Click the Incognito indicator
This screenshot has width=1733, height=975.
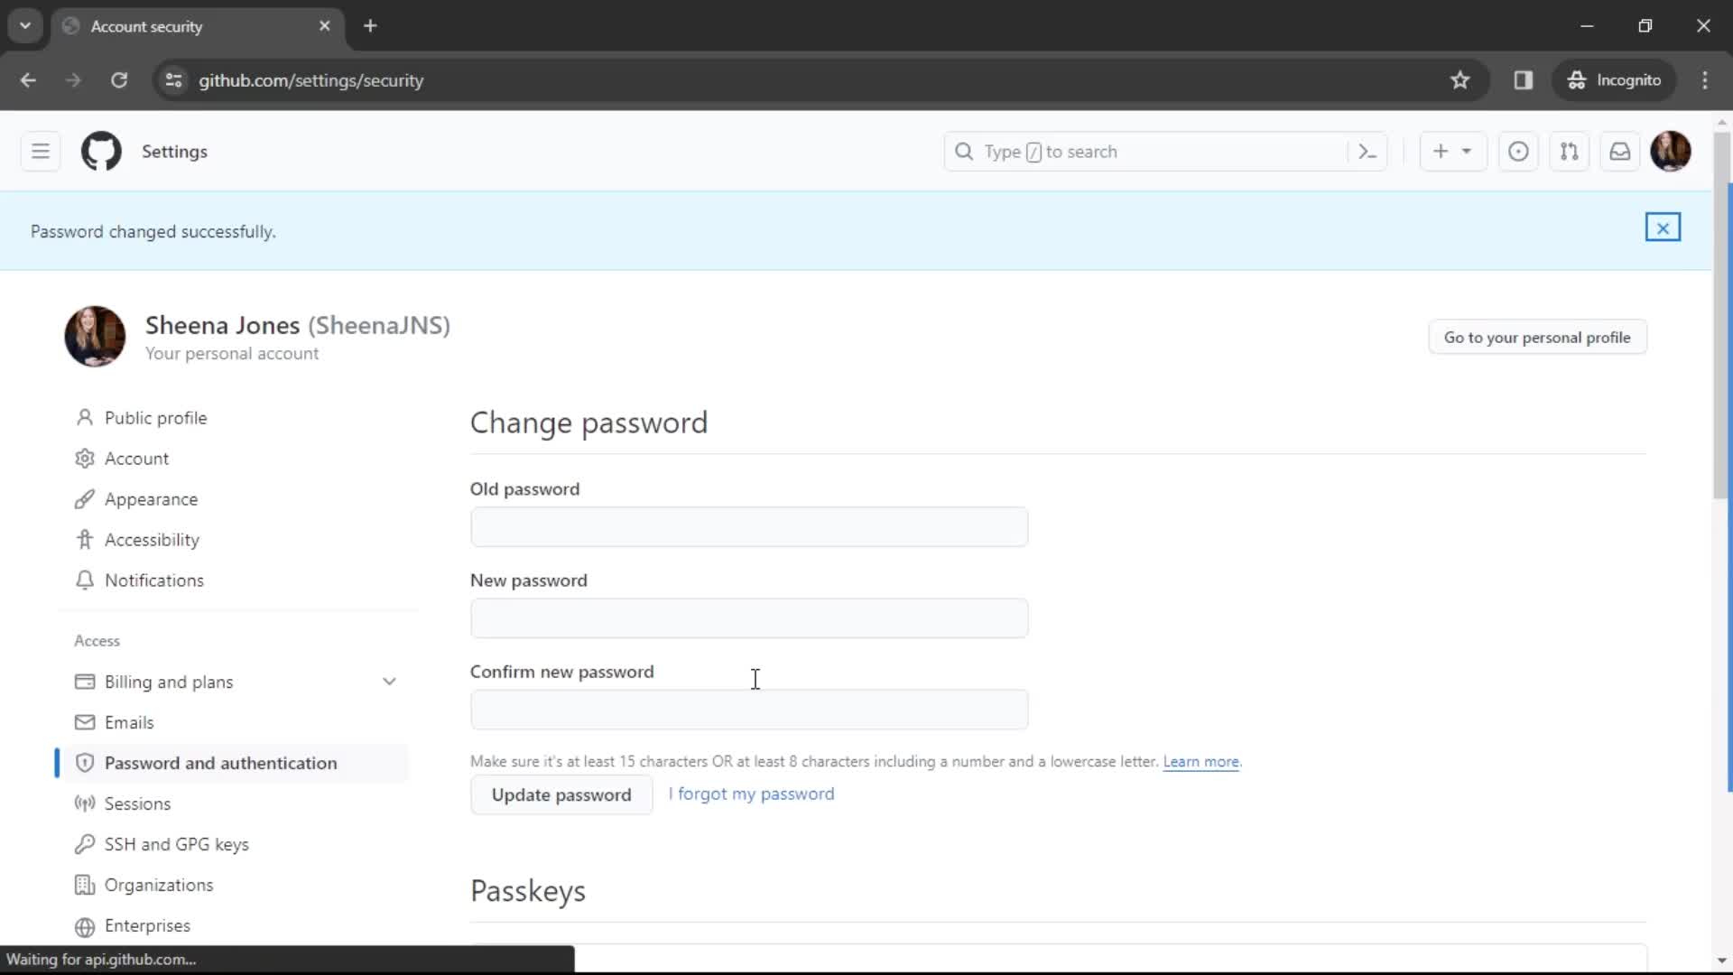pyautogui.click(x=1615, y=80)
